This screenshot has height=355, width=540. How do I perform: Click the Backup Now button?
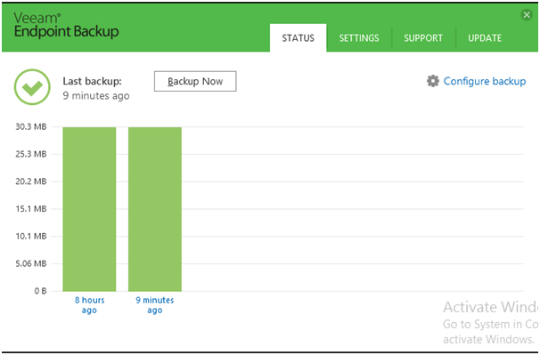pyautogui.click(x=195, y=81)
